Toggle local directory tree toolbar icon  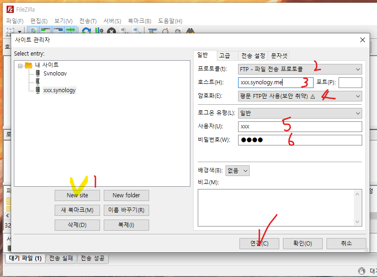point(46,31)
